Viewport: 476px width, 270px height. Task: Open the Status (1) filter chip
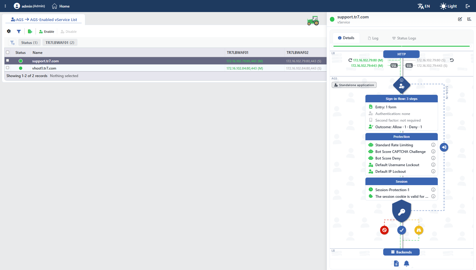(x=29, y=43)
